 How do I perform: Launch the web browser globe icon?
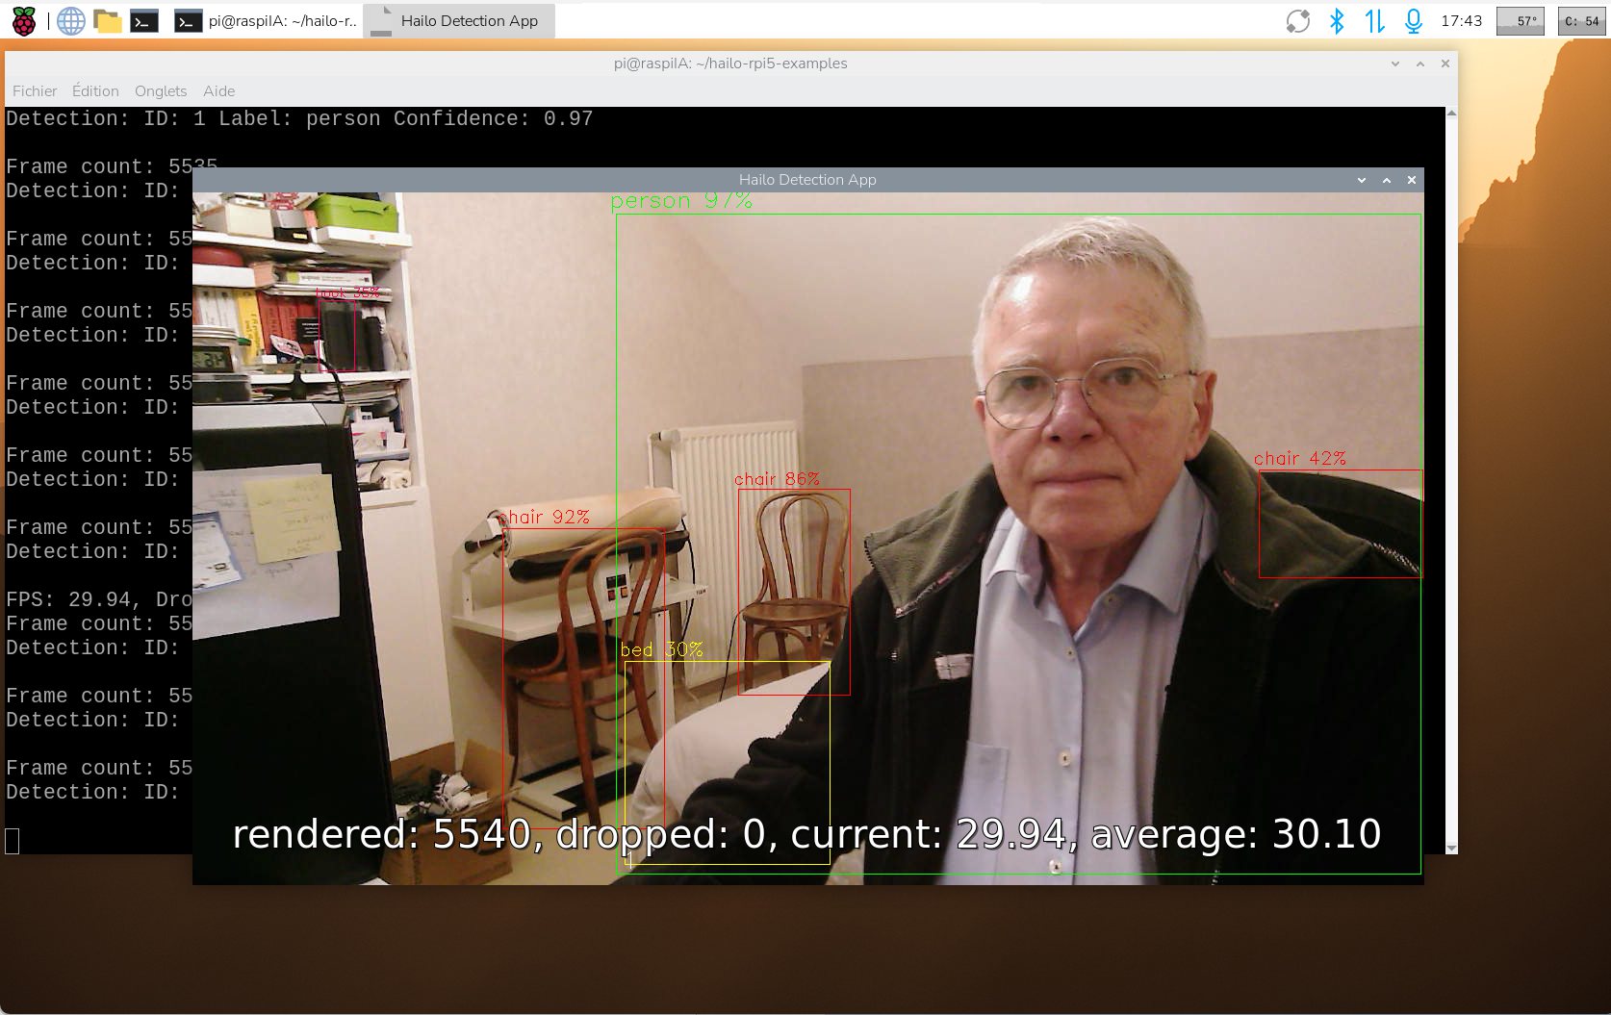tap(70, 20)
